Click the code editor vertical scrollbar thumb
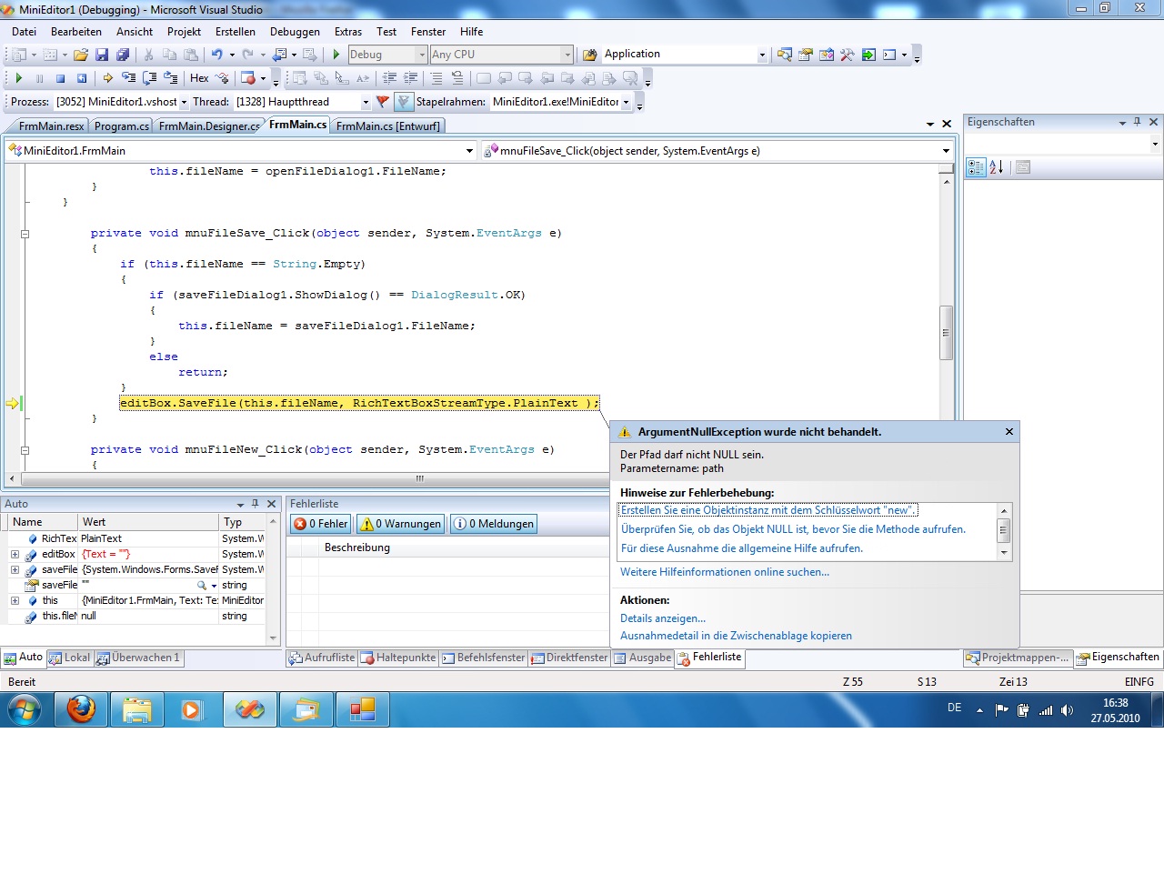This screenshot has height=894, width=1164. pyautogui.click(x=946, y=333)
